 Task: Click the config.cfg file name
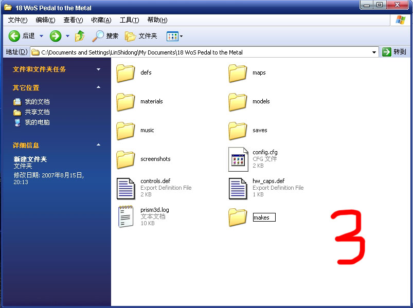click(x=265, y=152)
